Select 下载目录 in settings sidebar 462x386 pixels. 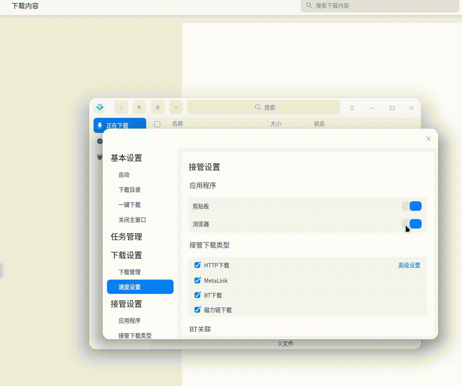129,190
